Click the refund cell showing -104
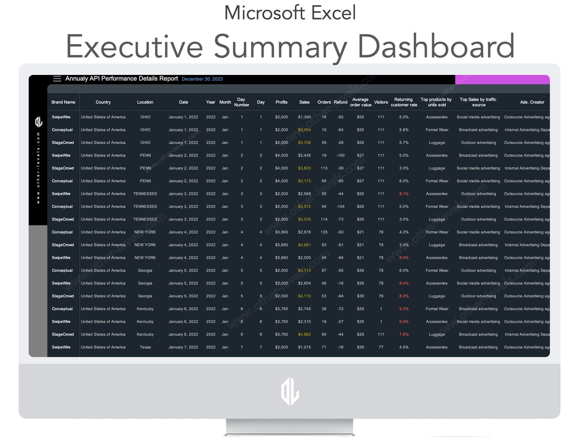 coord(341,206)
